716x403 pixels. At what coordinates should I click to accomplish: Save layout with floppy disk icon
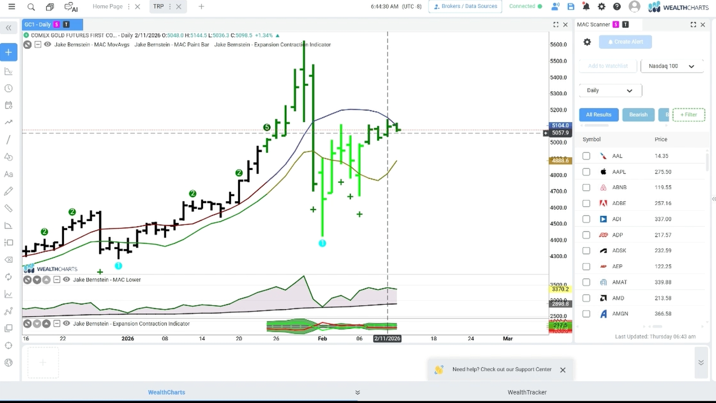[x=571, y=6]
